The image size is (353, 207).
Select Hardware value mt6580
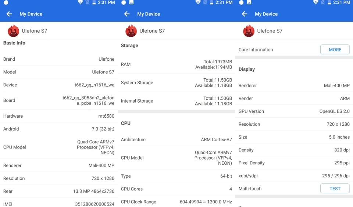click(x=106, y=116)
